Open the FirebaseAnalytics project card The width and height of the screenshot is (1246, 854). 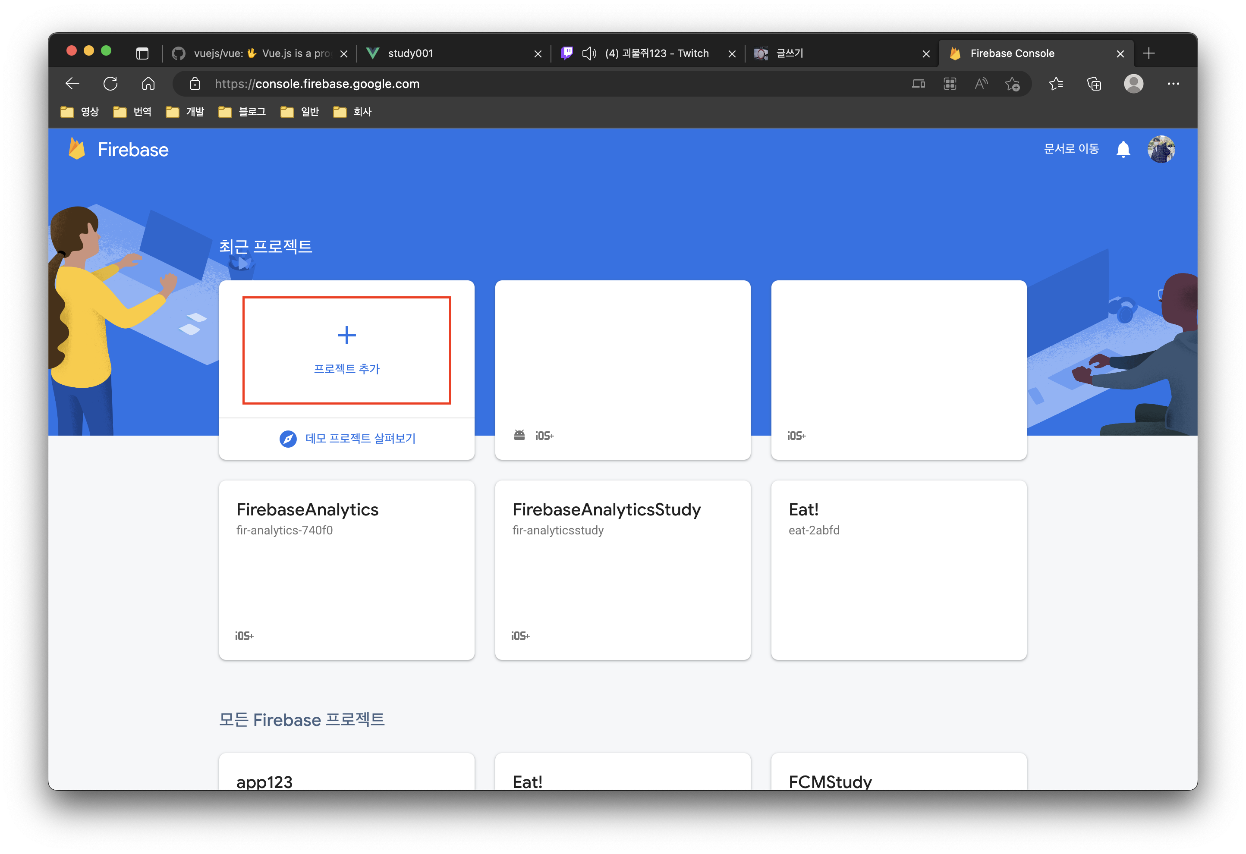[347, 570]
